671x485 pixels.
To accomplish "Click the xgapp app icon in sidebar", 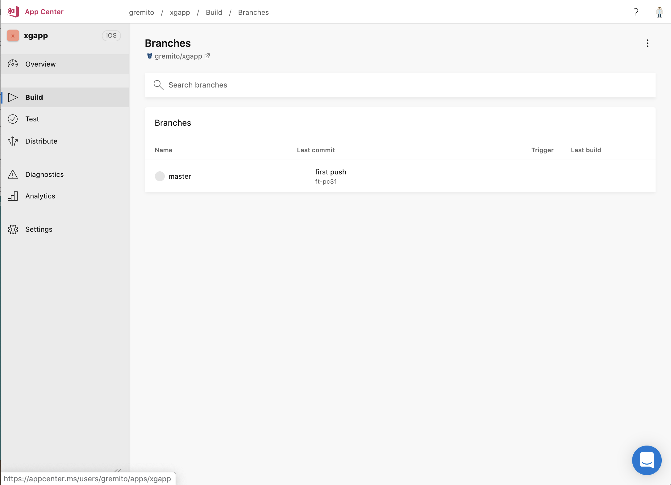I will tap(13, 36).
